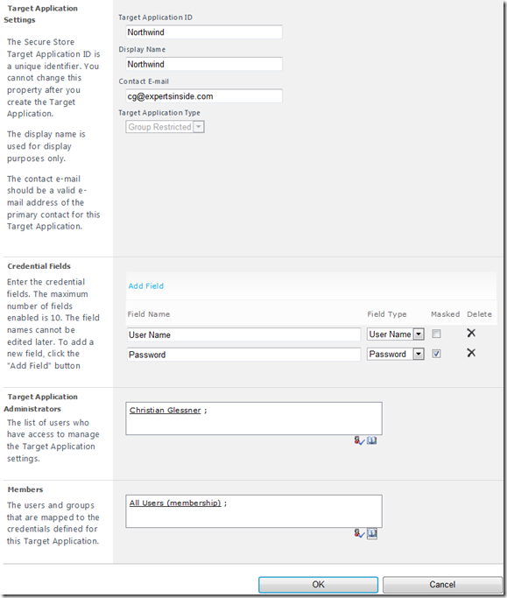This screenshot has height=598, width=507.
Task: Select Christian Glessner in Administrators box
Action: pos(165,411)
